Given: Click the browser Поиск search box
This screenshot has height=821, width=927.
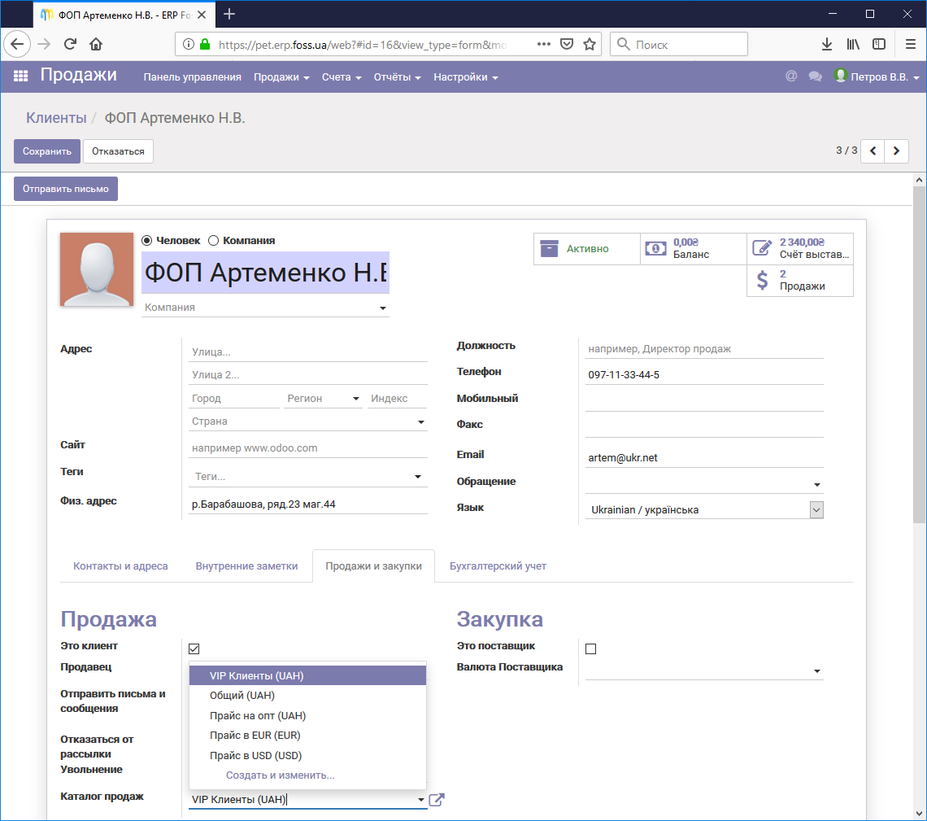Looking at the screenshot, I should click(x=679, y=45).
